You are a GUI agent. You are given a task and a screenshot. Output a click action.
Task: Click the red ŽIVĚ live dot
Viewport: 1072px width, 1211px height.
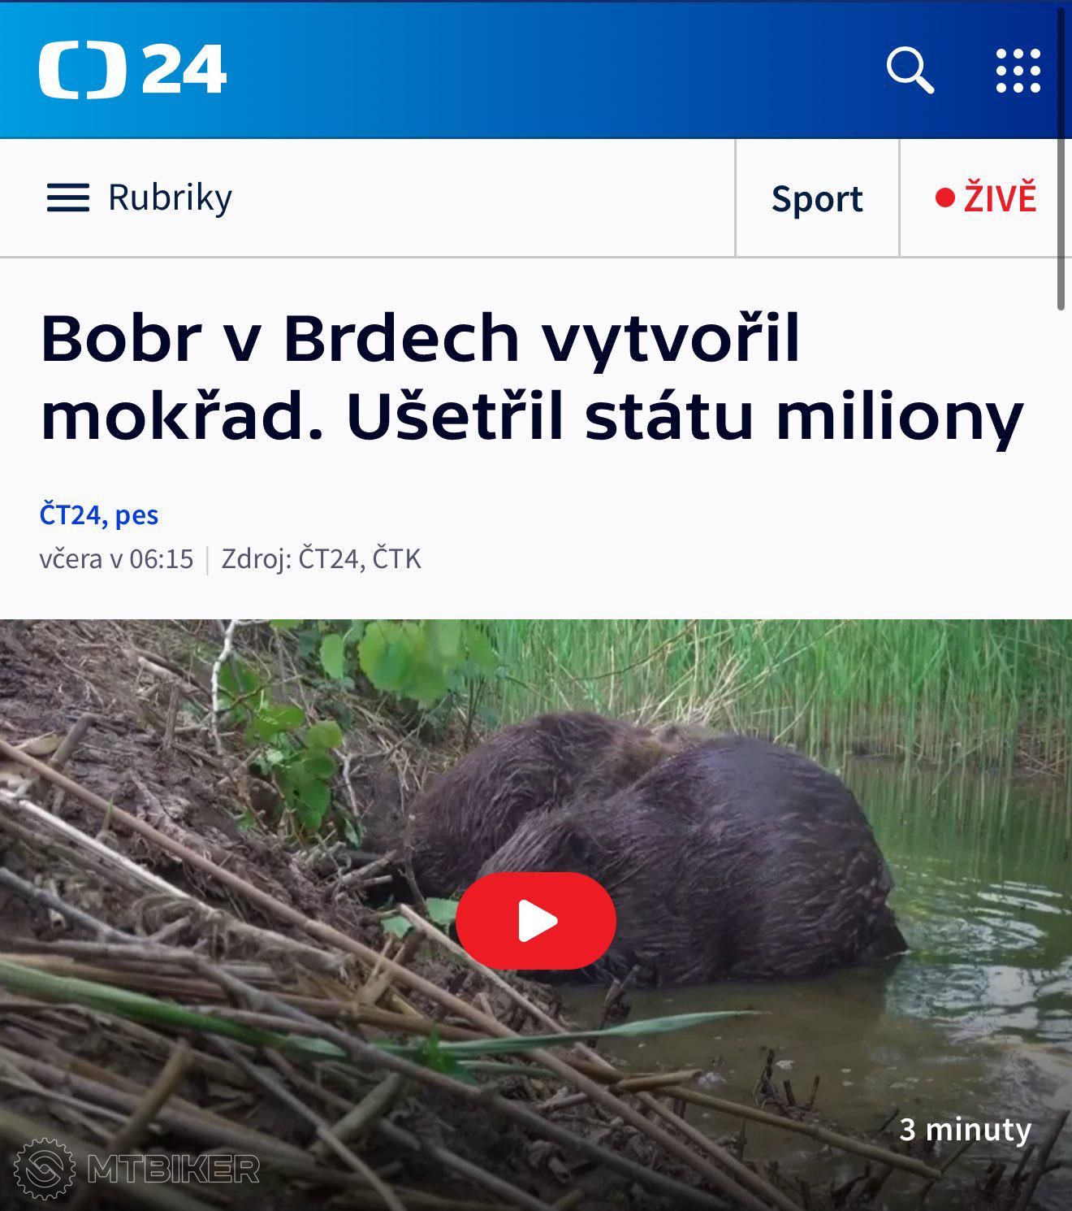[x=944, y=197]
